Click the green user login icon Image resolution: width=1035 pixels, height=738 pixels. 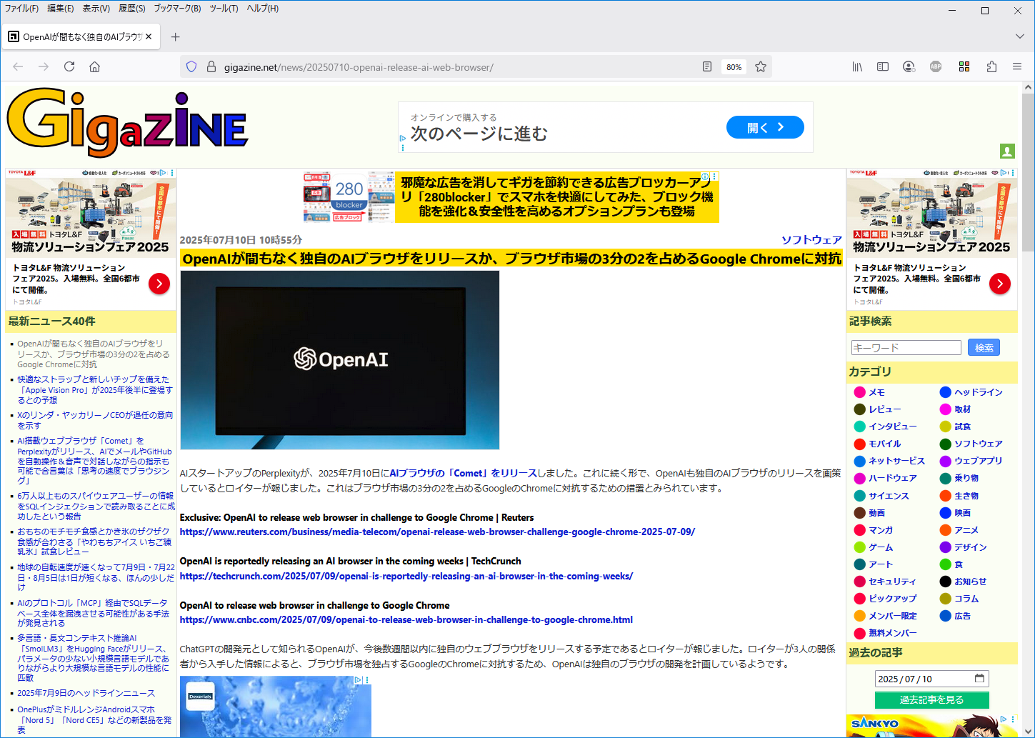coord(1007,151)
